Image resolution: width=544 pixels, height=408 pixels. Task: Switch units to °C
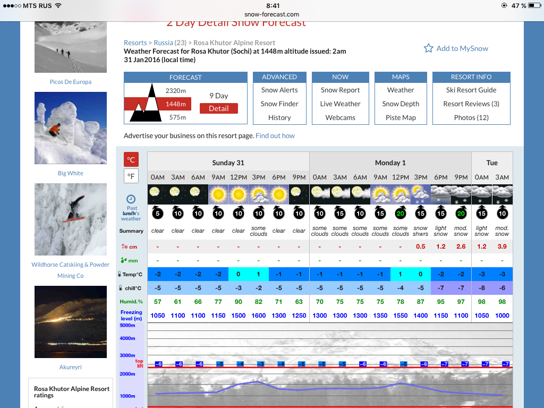[x=131, y=159]
